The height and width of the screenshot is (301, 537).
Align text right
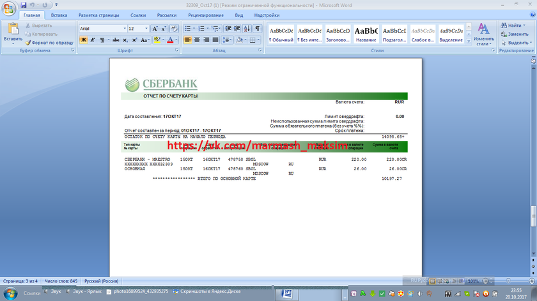[x=206, y=40]
